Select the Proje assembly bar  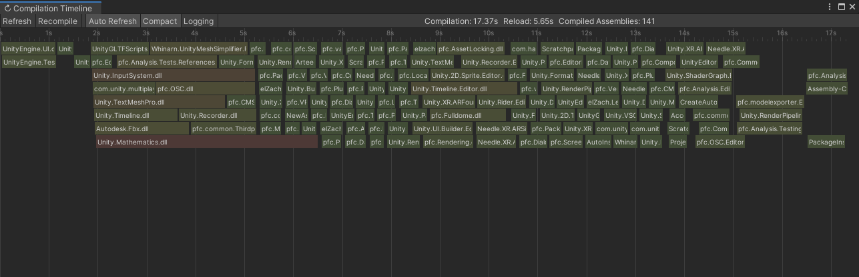(677, 142)
